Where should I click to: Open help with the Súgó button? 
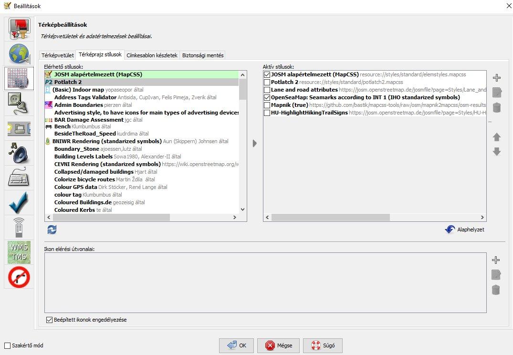[x=323, y=345]
